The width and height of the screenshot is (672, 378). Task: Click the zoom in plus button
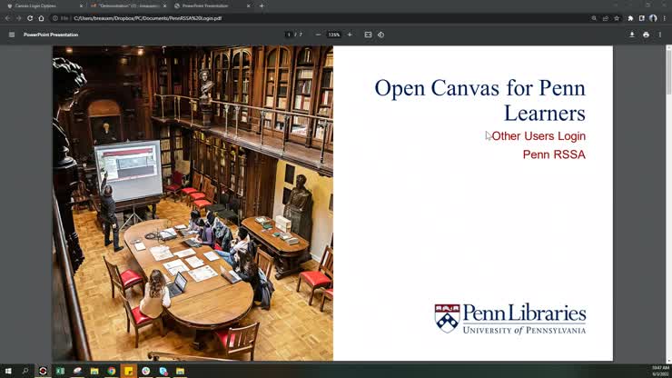coord(350,35)
